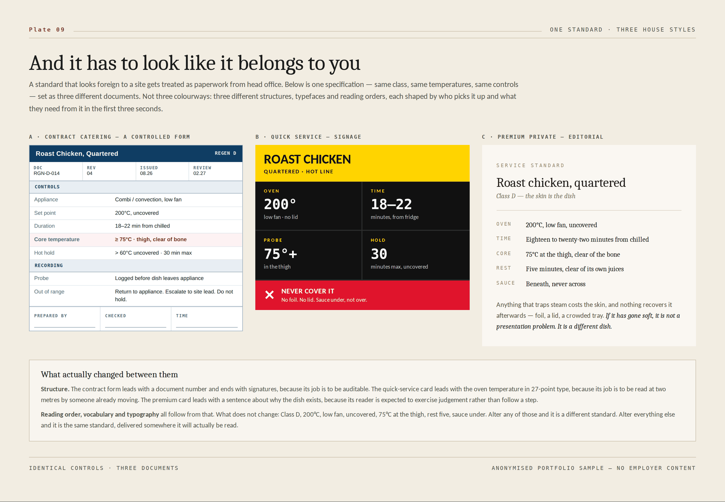Viewport: 725px width, 502px height.
Task: Click 'Logged before dish leaves appliance' text
Action: tap(159, 278)
